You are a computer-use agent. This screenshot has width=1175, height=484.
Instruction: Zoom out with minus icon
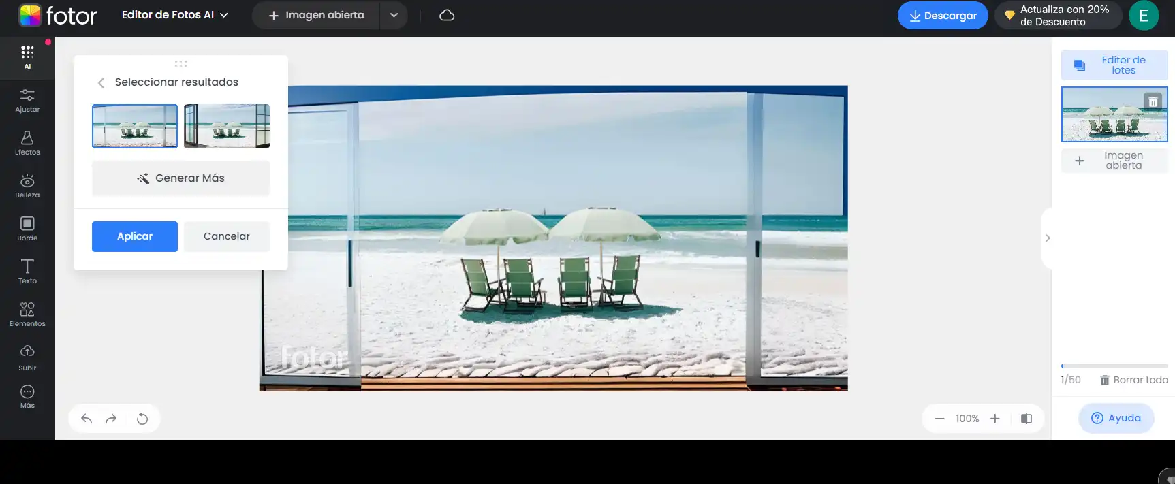click(x=940, y=419)
